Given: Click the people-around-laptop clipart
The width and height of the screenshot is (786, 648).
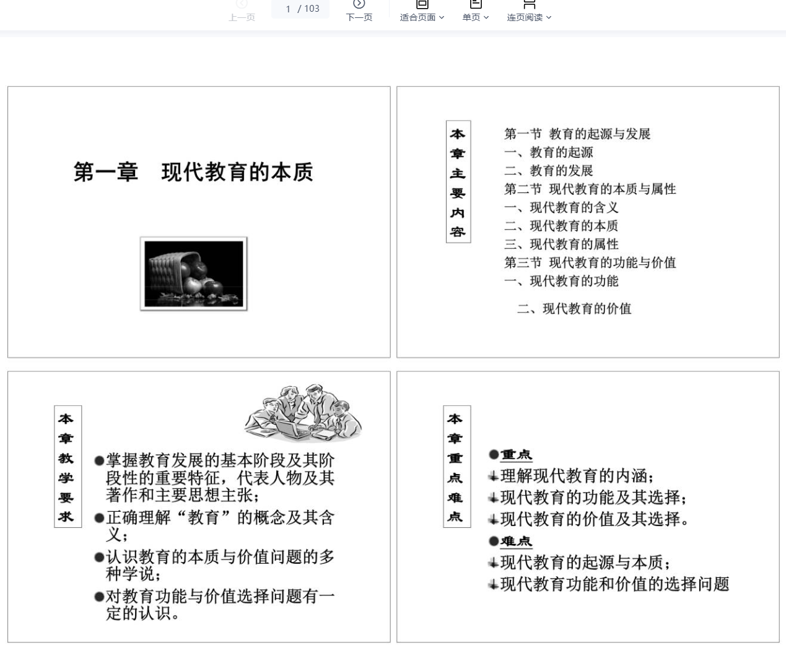Looking at the screenshot, I should (302, 413).
